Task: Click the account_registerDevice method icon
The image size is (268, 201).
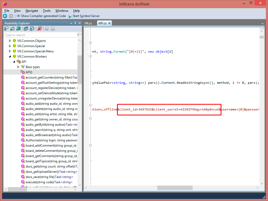Action: tap(23, 88)
